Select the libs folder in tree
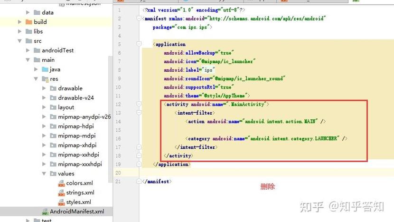The image size is (394, 222). pos(34,31)
